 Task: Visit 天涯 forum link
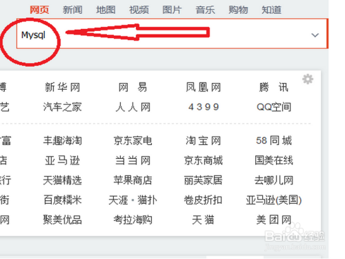[118, 200]
